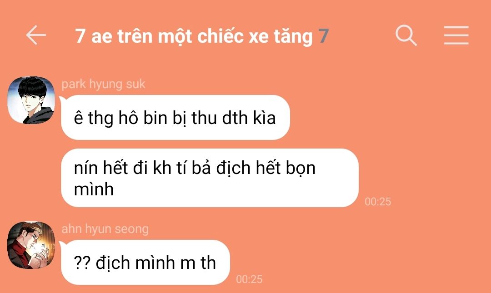Tap ahn hyun seong's profile picture
This screenshot has width=491, height=293.
tap(31, 245)
